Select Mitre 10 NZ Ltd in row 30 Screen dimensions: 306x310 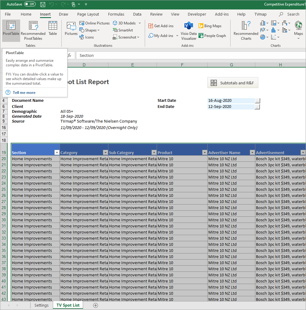click(231, 220)
